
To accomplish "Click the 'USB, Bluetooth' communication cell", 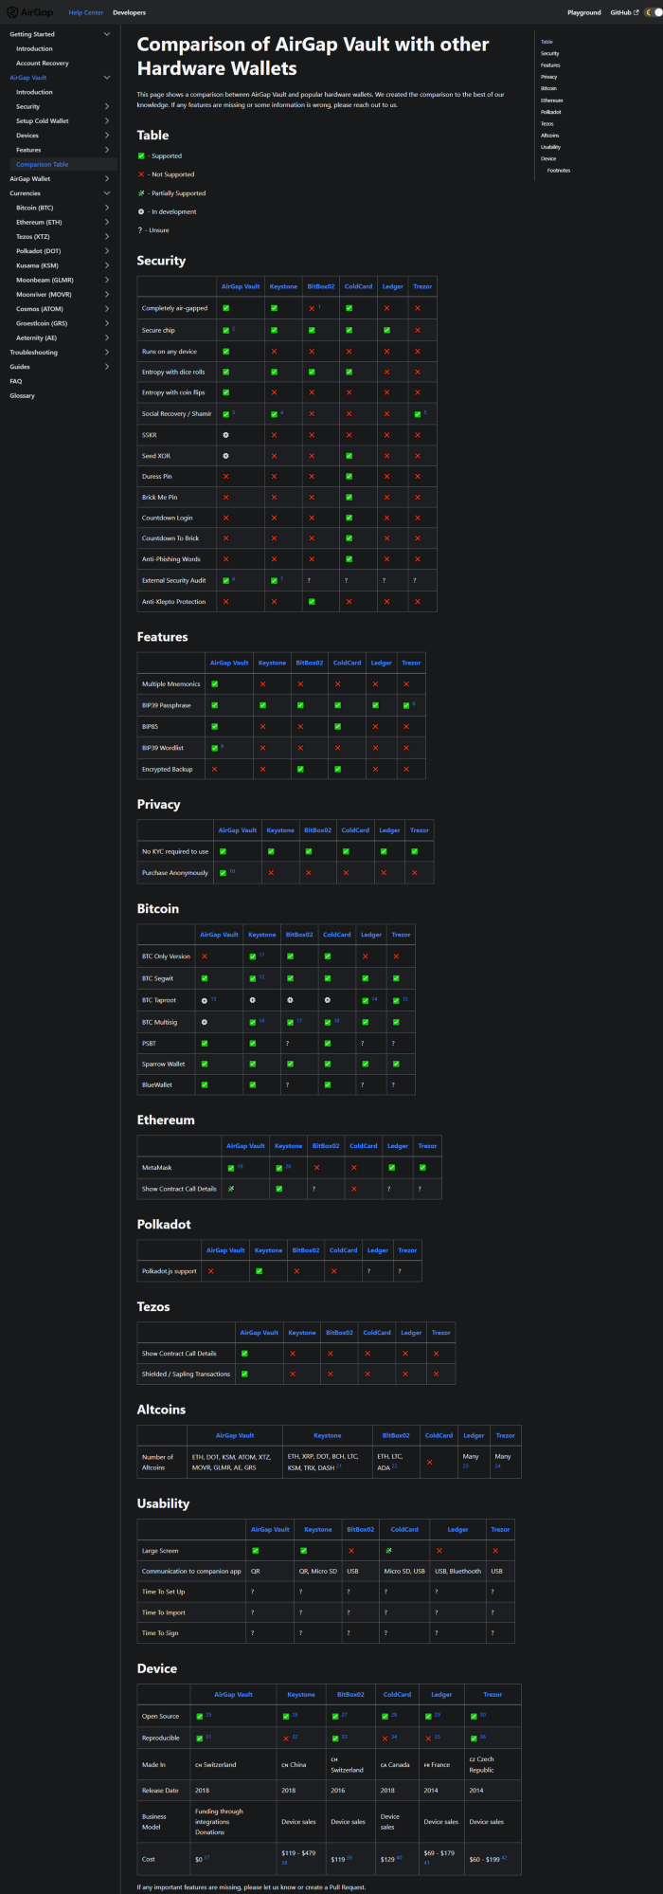I will tap(457, 1571).
